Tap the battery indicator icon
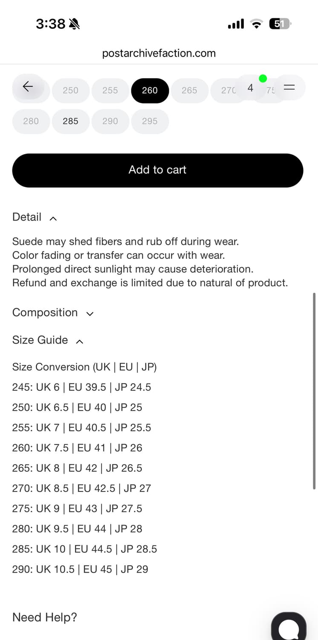 pyautogui.click(x=280, y=24)
